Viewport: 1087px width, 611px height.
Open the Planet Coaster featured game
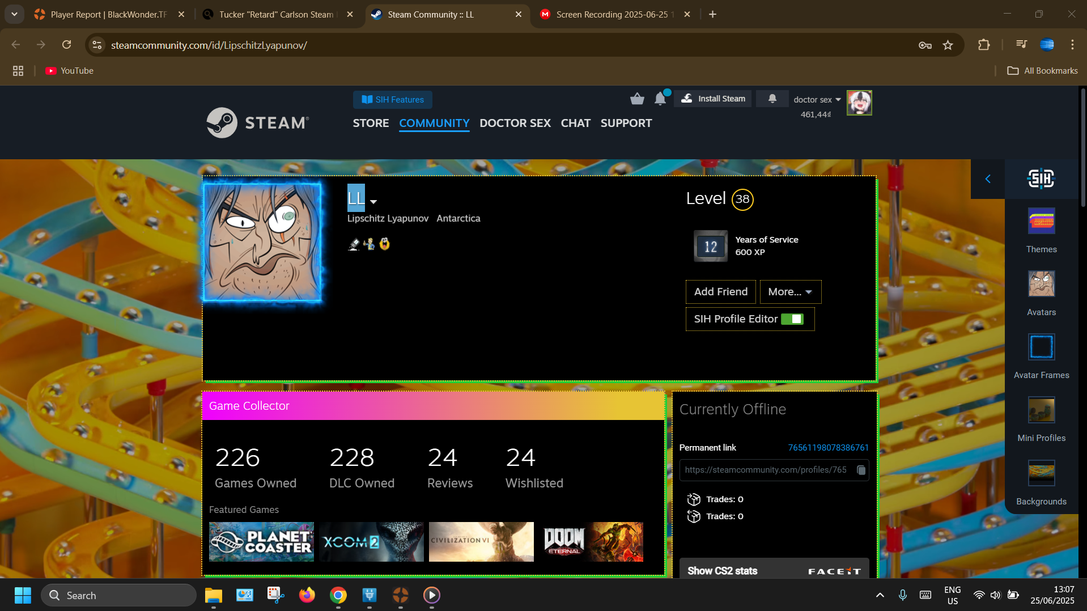click(261, 542)
